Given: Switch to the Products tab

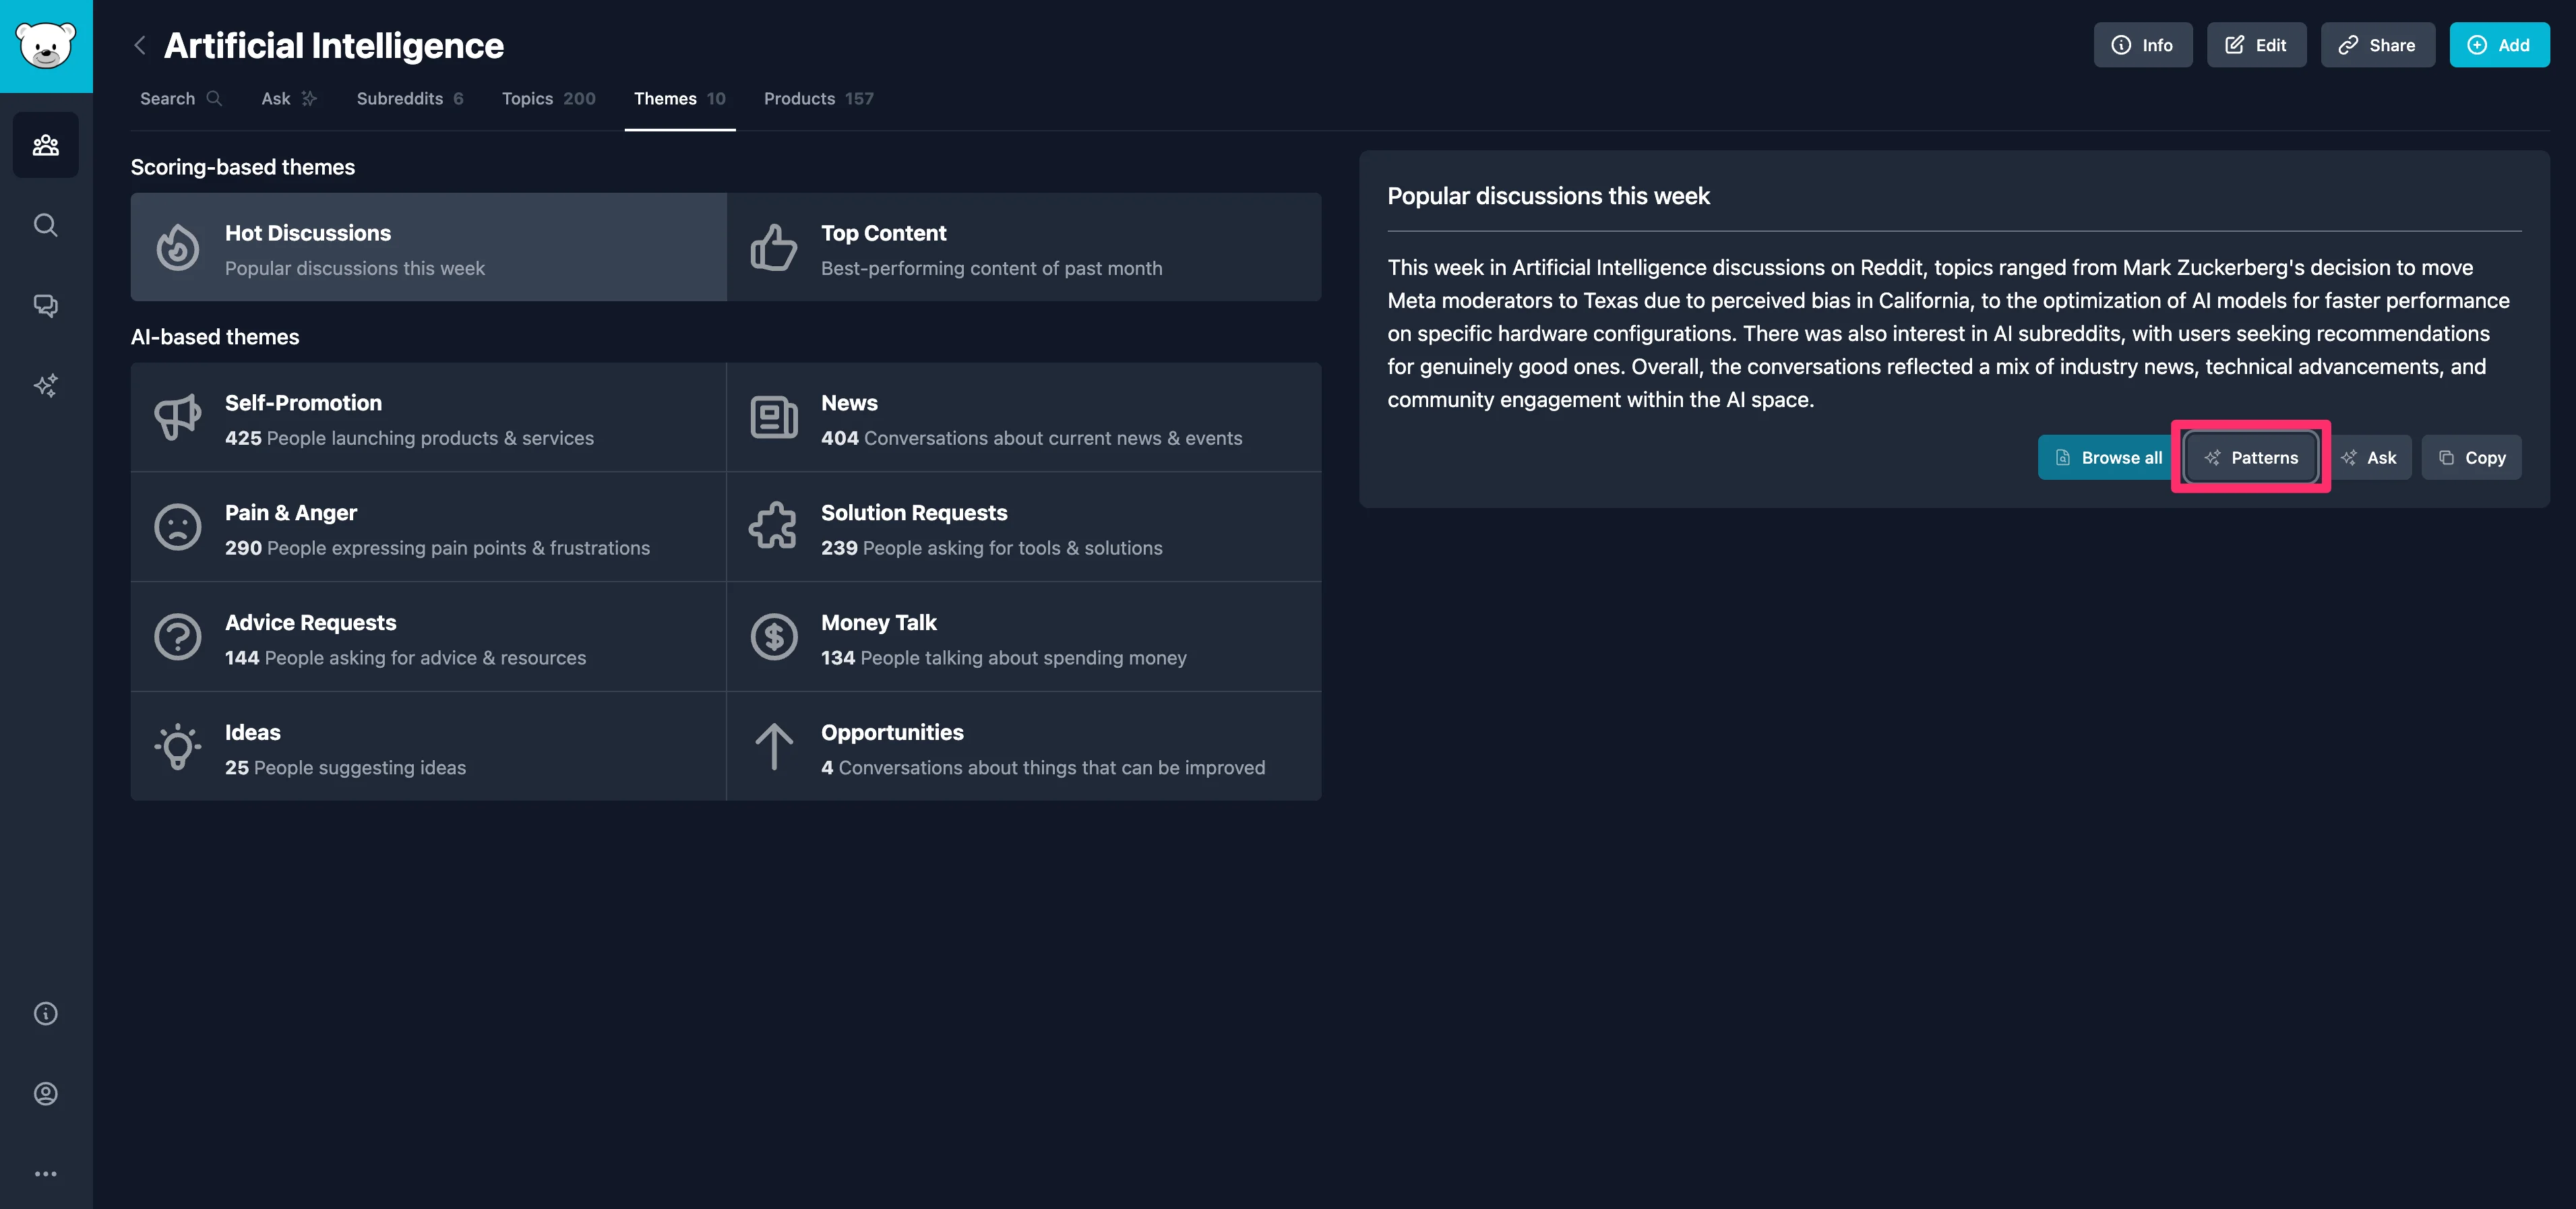Looking at the screenshot, I should [818, 98].
